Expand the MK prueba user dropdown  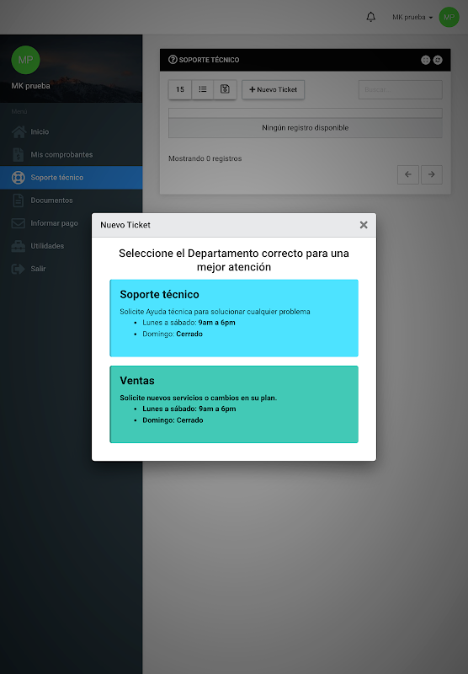(x=412, y=17)
